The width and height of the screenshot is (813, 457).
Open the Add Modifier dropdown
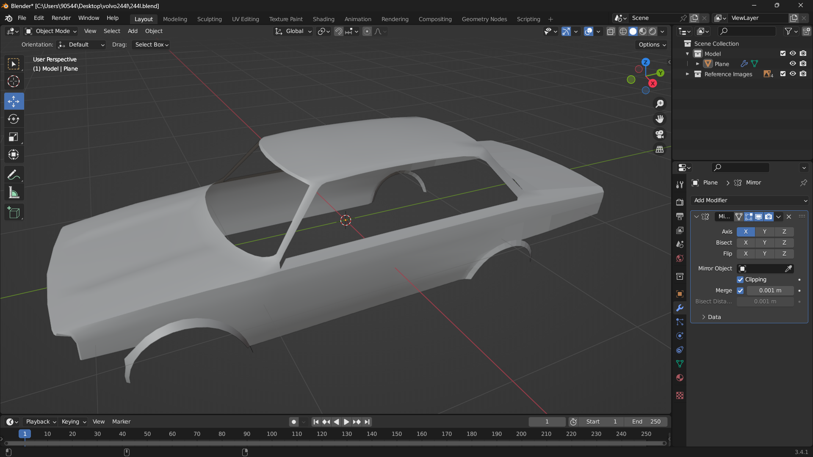click(749, 201)
